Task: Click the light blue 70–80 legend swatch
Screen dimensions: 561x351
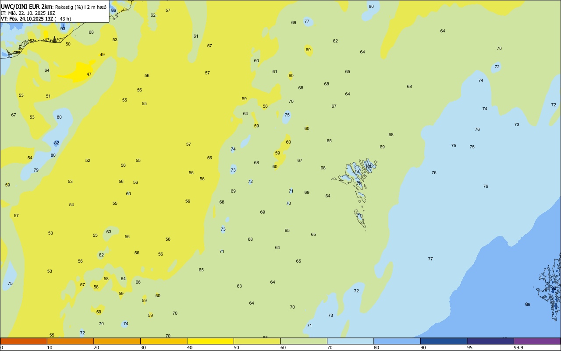Action: pyautogui.click(x=350, y=341)
